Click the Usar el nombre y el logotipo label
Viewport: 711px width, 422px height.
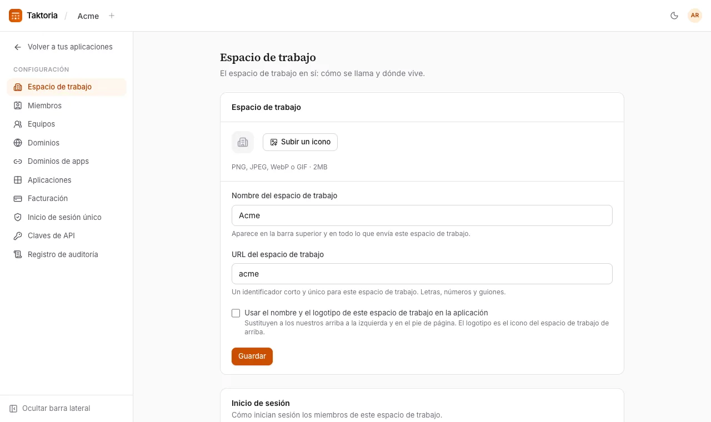click(366, 313)
